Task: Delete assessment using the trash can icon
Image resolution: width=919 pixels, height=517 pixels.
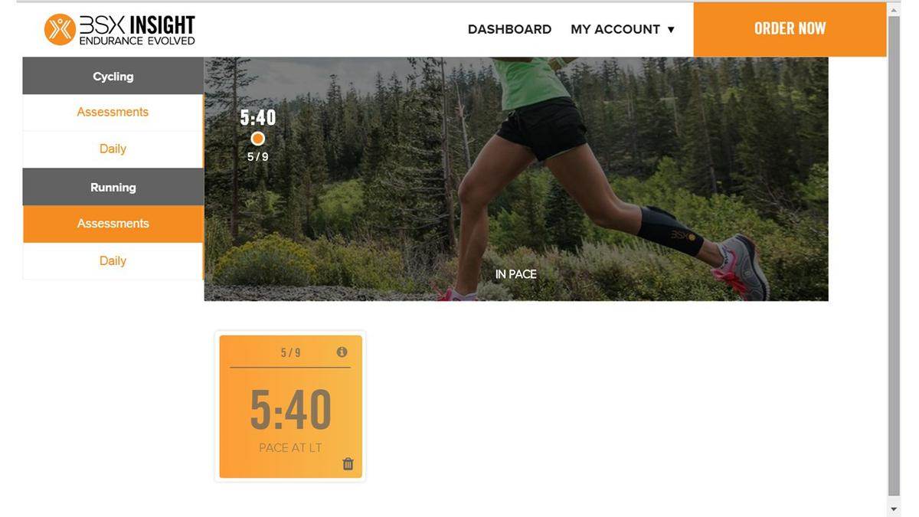Action: 348,463
